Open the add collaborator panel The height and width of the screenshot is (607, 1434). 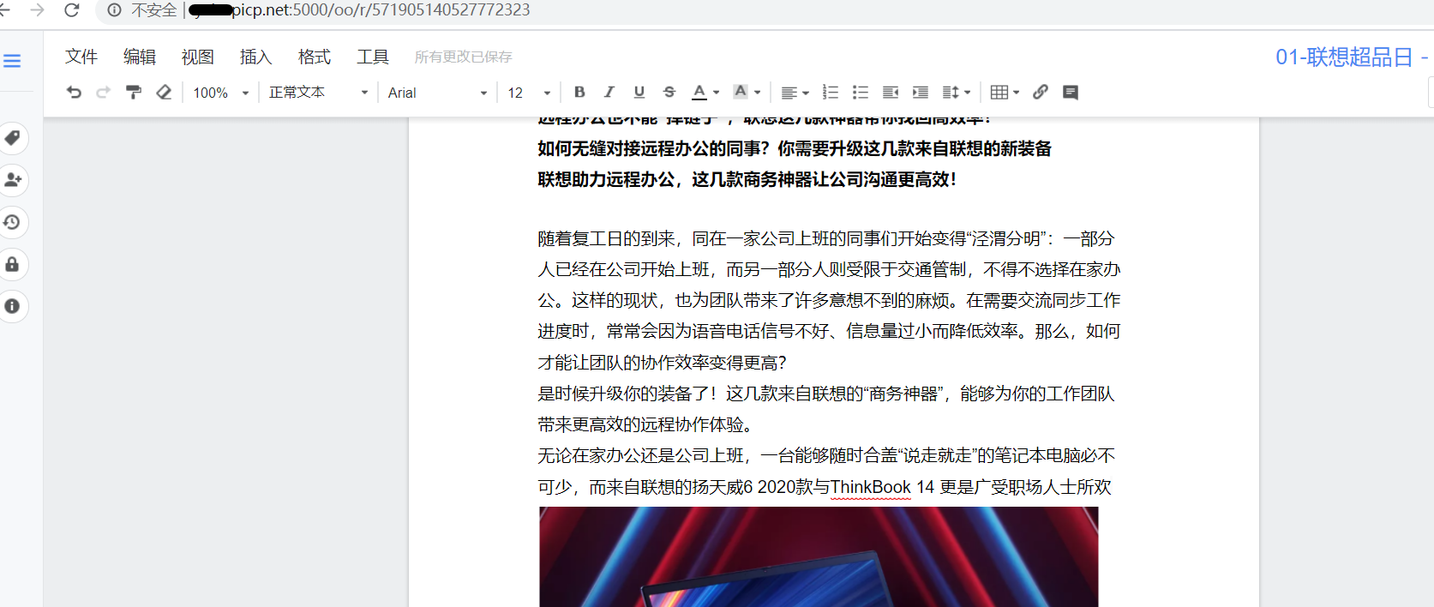[12, 180]
